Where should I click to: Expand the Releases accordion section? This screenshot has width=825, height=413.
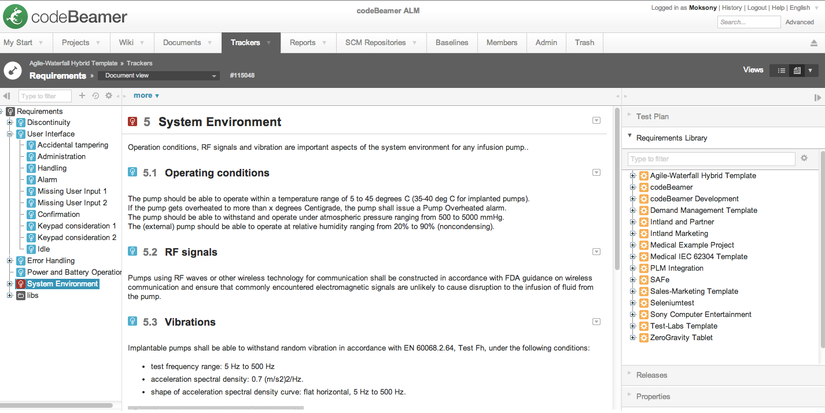coord(723,375)
